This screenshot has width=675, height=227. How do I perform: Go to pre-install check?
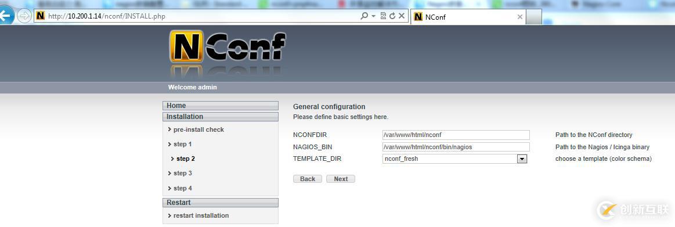198,129
